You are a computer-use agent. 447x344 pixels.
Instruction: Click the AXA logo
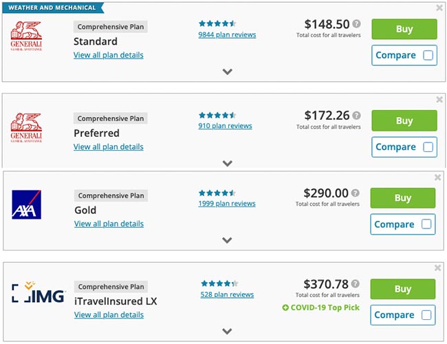[27, 204]
